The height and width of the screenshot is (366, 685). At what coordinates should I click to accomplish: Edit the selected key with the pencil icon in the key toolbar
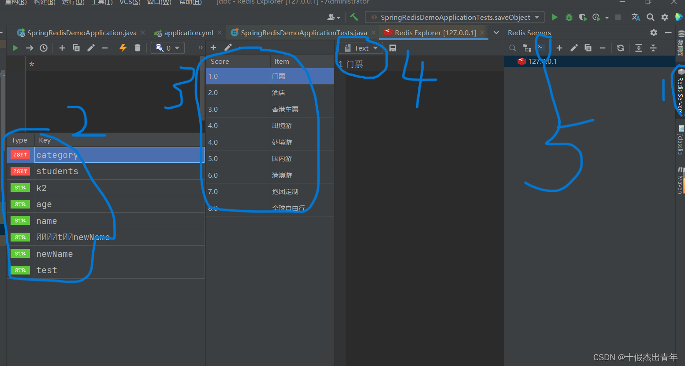(91, 48)
